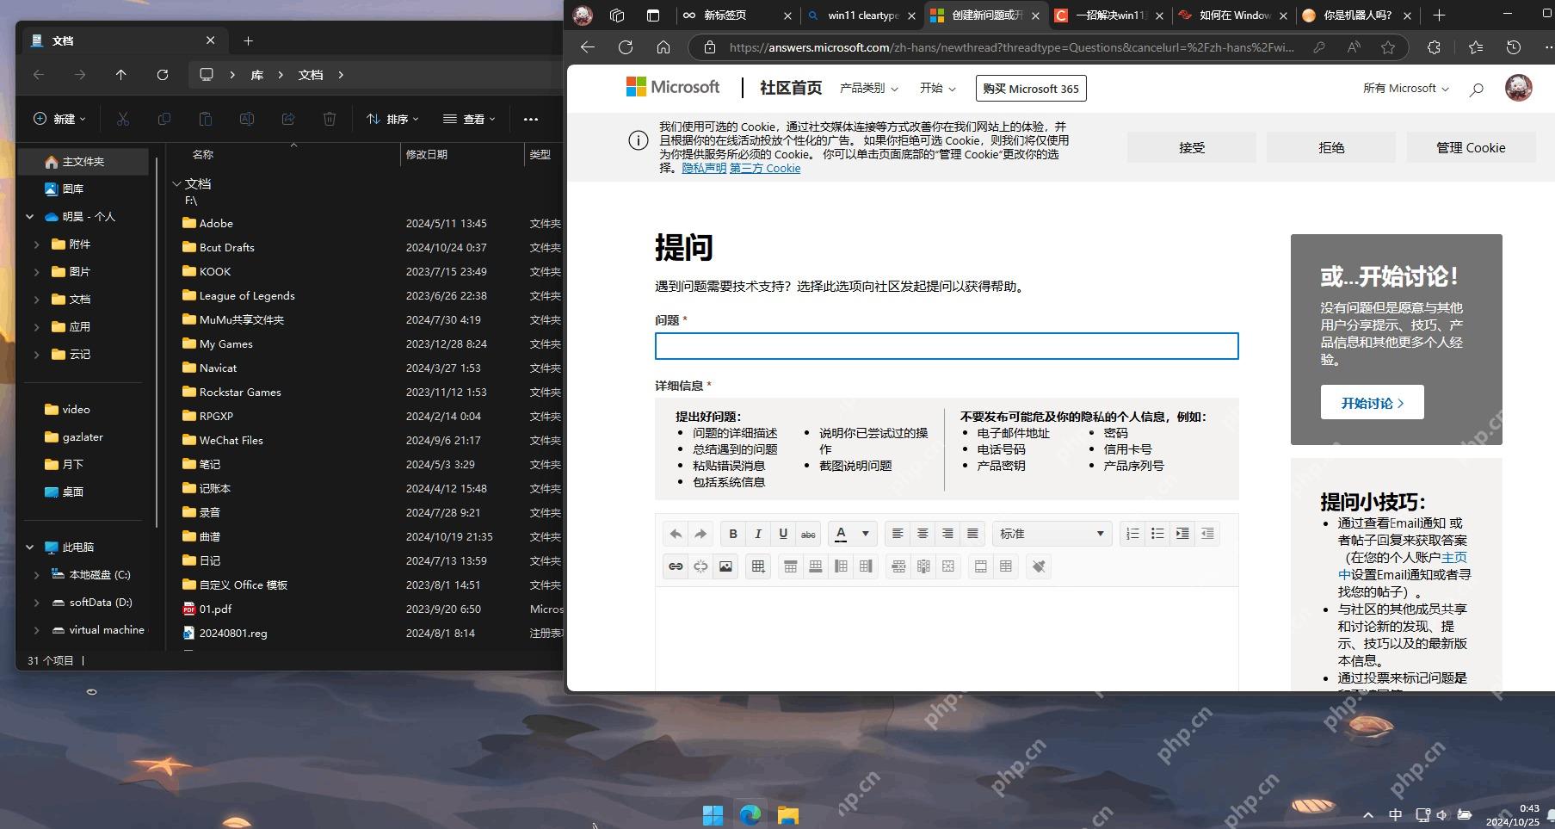Expand the 本地磁盘 (C:) tree node
This screenshot has height=829, width=1555.
[36, 575]
